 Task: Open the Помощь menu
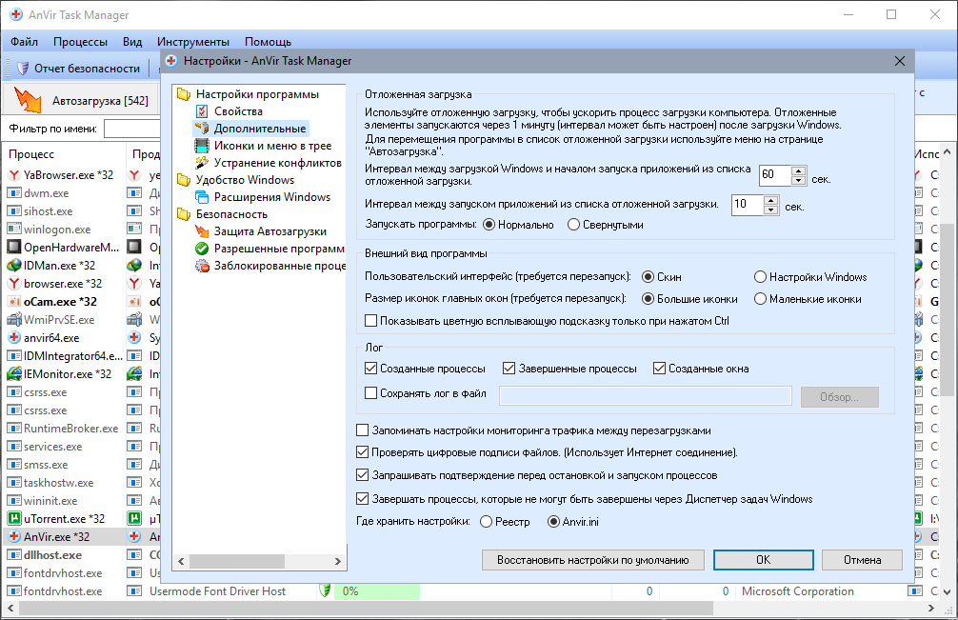click(x=268, y=42)
